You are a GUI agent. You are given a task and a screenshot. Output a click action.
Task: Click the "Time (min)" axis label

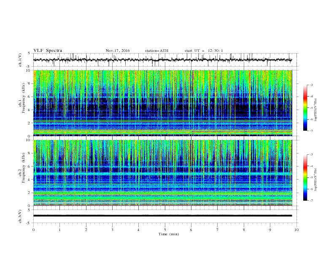pyautogui.click(x=169, y=234)
